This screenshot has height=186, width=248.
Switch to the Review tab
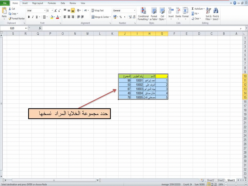73,3
